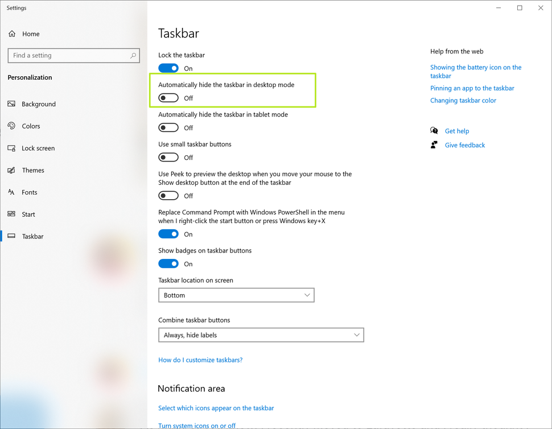The width and height of the screenshot is (552, 429).
Task: Open Colors settings via its paintbrush icon
Action: 12,126
